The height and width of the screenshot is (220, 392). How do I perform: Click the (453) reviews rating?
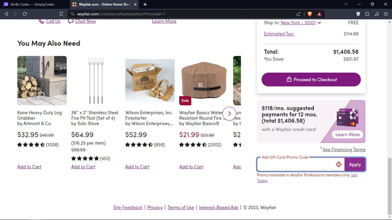click(91, 158)
